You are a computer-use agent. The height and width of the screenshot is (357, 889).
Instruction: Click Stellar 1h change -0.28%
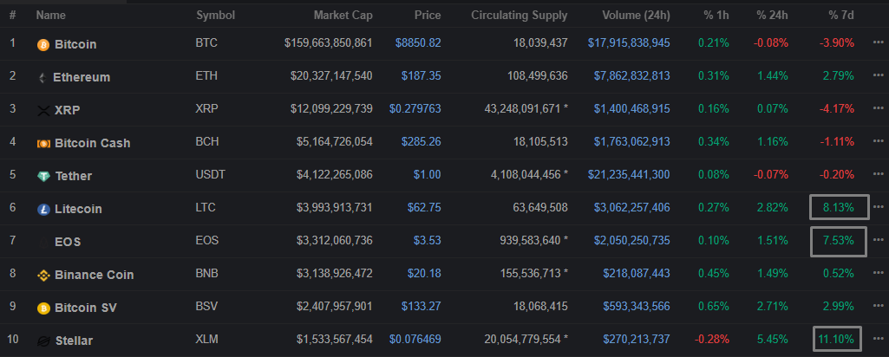(712, 339)
